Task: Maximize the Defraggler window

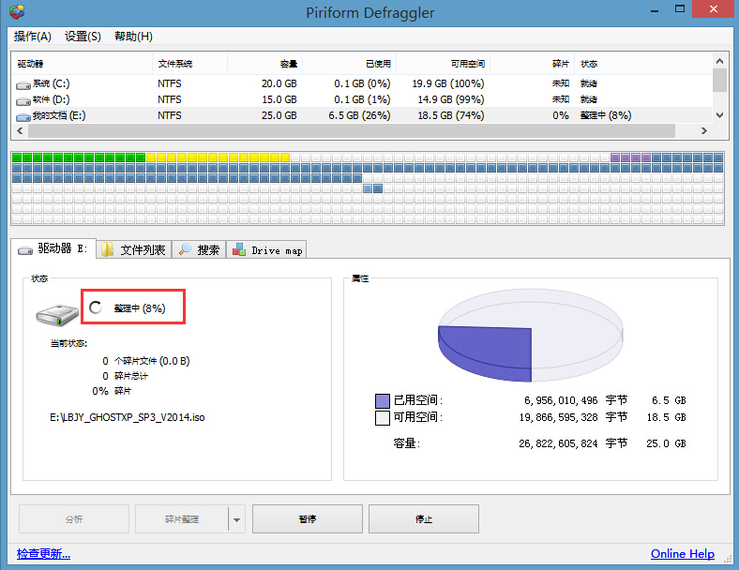Action: pyautogui.click(x=680, y=9)
